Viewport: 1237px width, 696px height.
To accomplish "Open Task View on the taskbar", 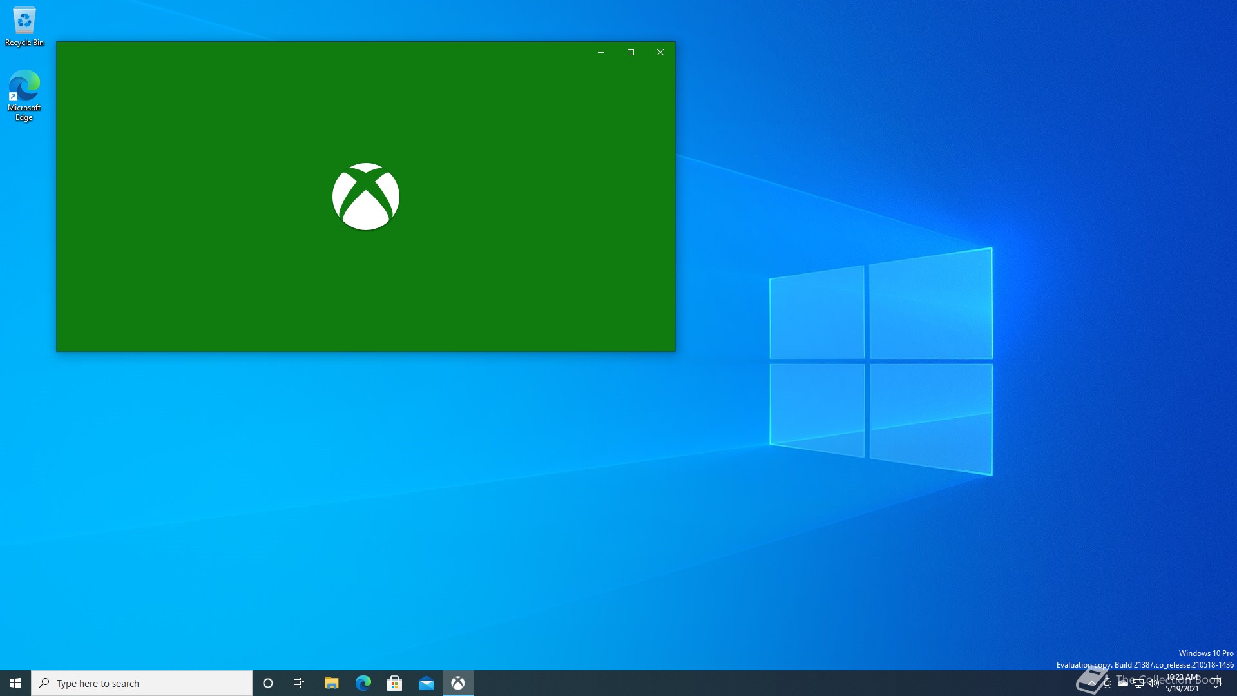I will [299, 683].
